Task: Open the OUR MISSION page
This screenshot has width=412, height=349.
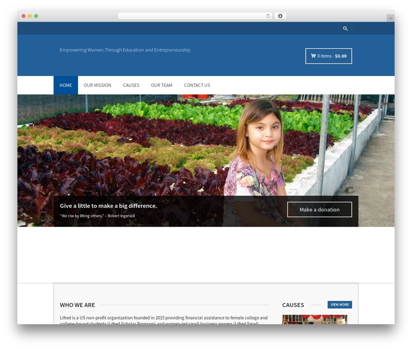Action: pyautogui.click(x=98, y=85)
